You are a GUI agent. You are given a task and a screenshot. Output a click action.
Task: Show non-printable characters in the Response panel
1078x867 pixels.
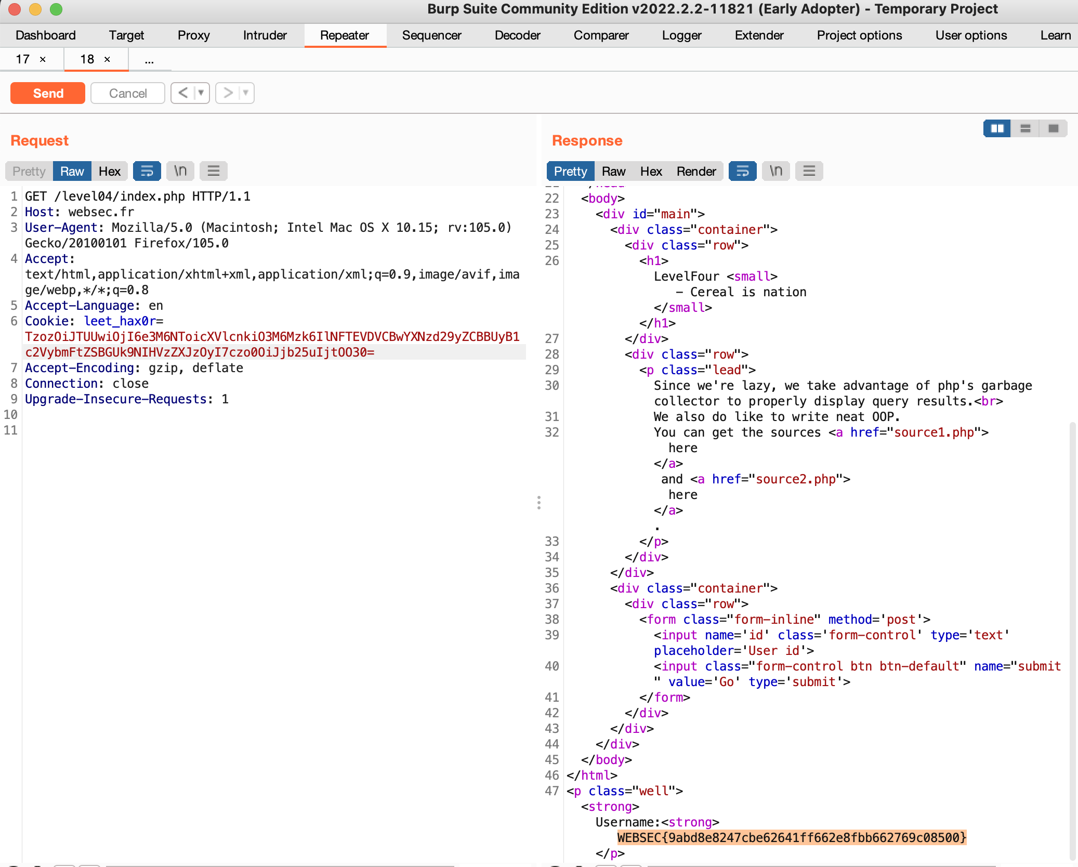(776, 170)
